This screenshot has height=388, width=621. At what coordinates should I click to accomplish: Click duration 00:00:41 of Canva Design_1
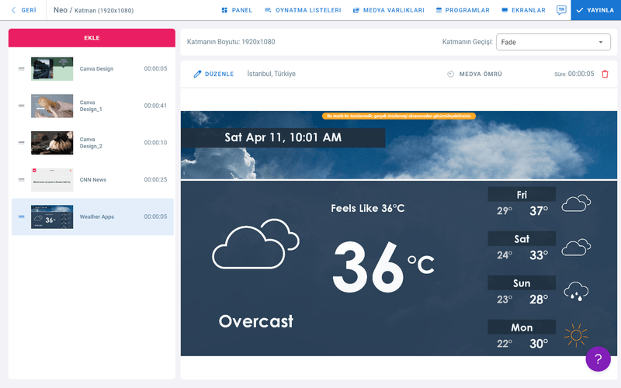click(x=155, y=106)
